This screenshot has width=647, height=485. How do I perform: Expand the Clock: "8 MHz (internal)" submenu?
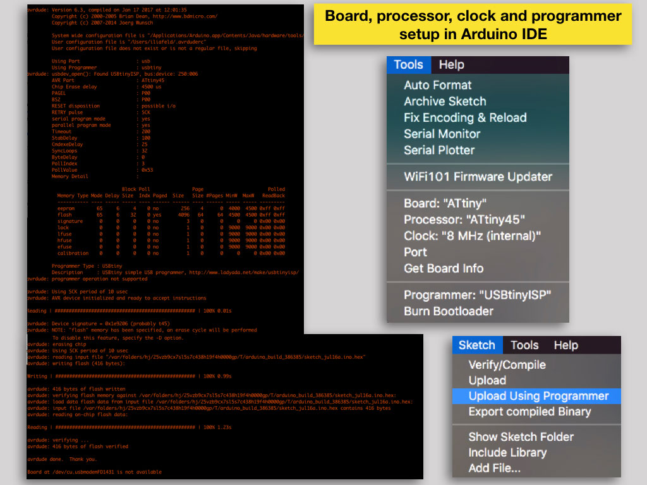pos(472,236)
